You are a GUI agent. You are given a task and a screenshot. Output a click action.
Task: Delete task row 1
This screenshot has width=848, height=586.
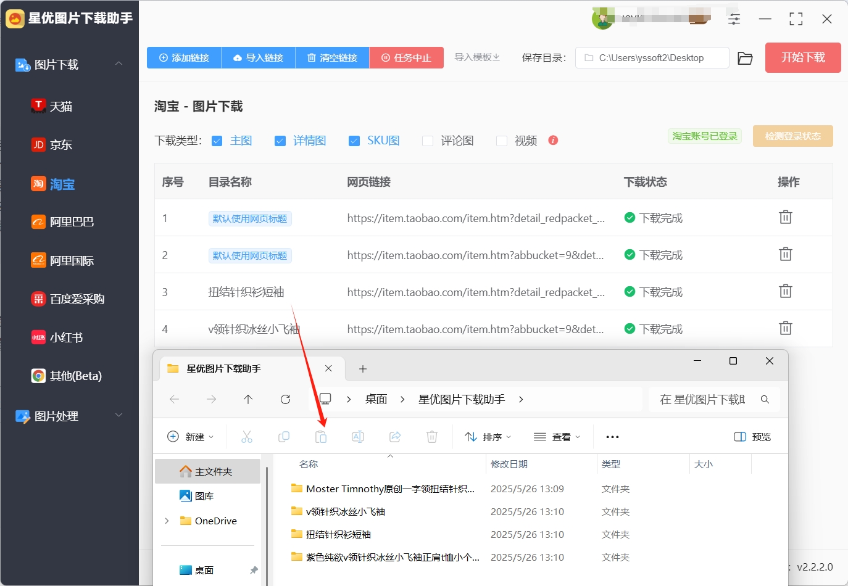[x=785, y=217]
